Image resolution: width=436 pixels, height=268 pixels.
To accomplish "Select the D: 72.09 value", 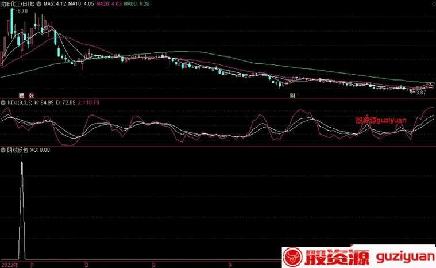I will (x=65, y=103).
